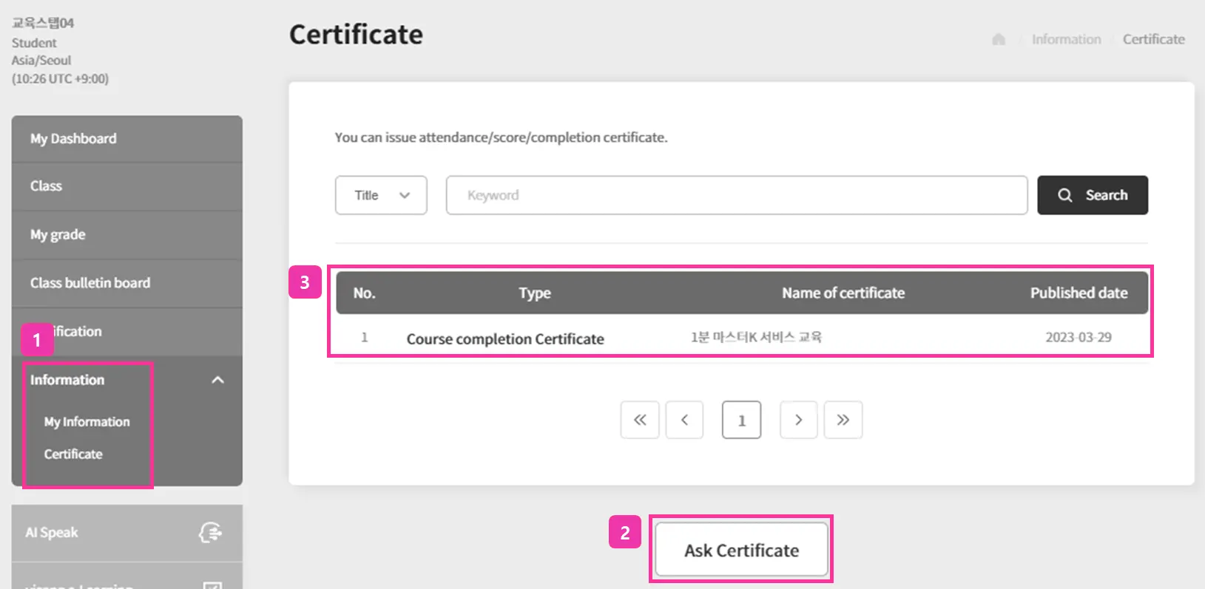The image size is (1205, 589).
Task: Collapse the Information menu section
Action: tap(217, 380)
